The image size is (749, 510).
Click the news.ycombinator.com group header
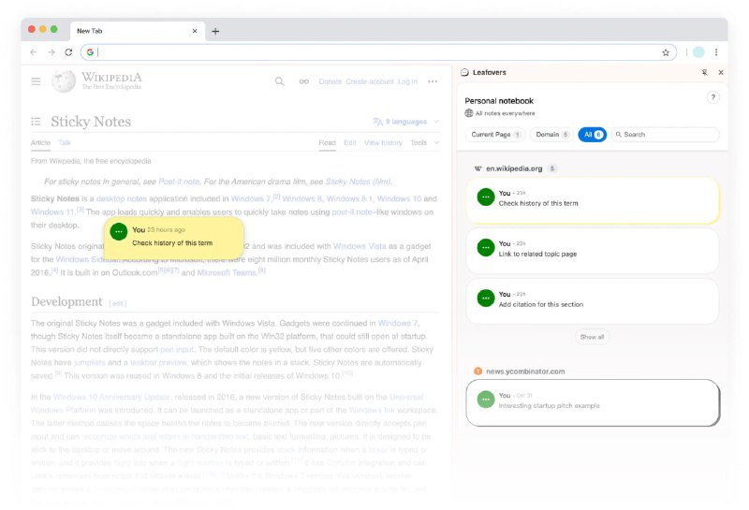(520, 372)
